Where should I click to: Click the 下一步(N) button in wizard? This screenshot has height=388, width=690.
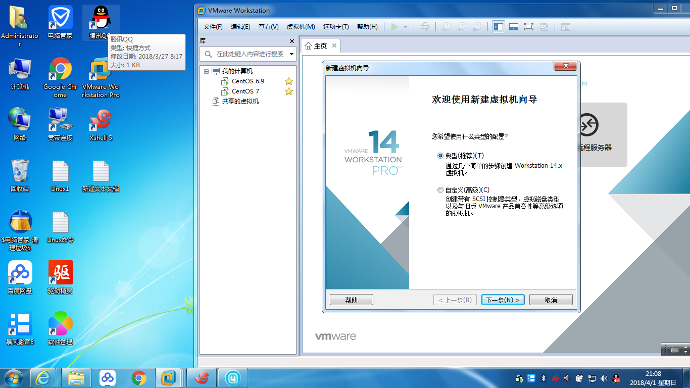503,300
